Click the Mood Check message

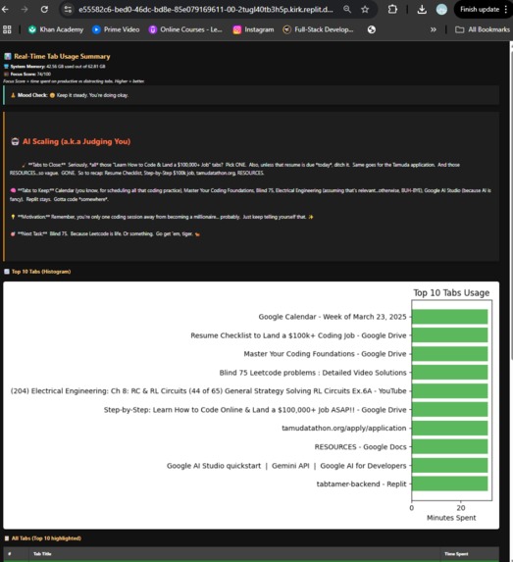[x=70, y=95]
